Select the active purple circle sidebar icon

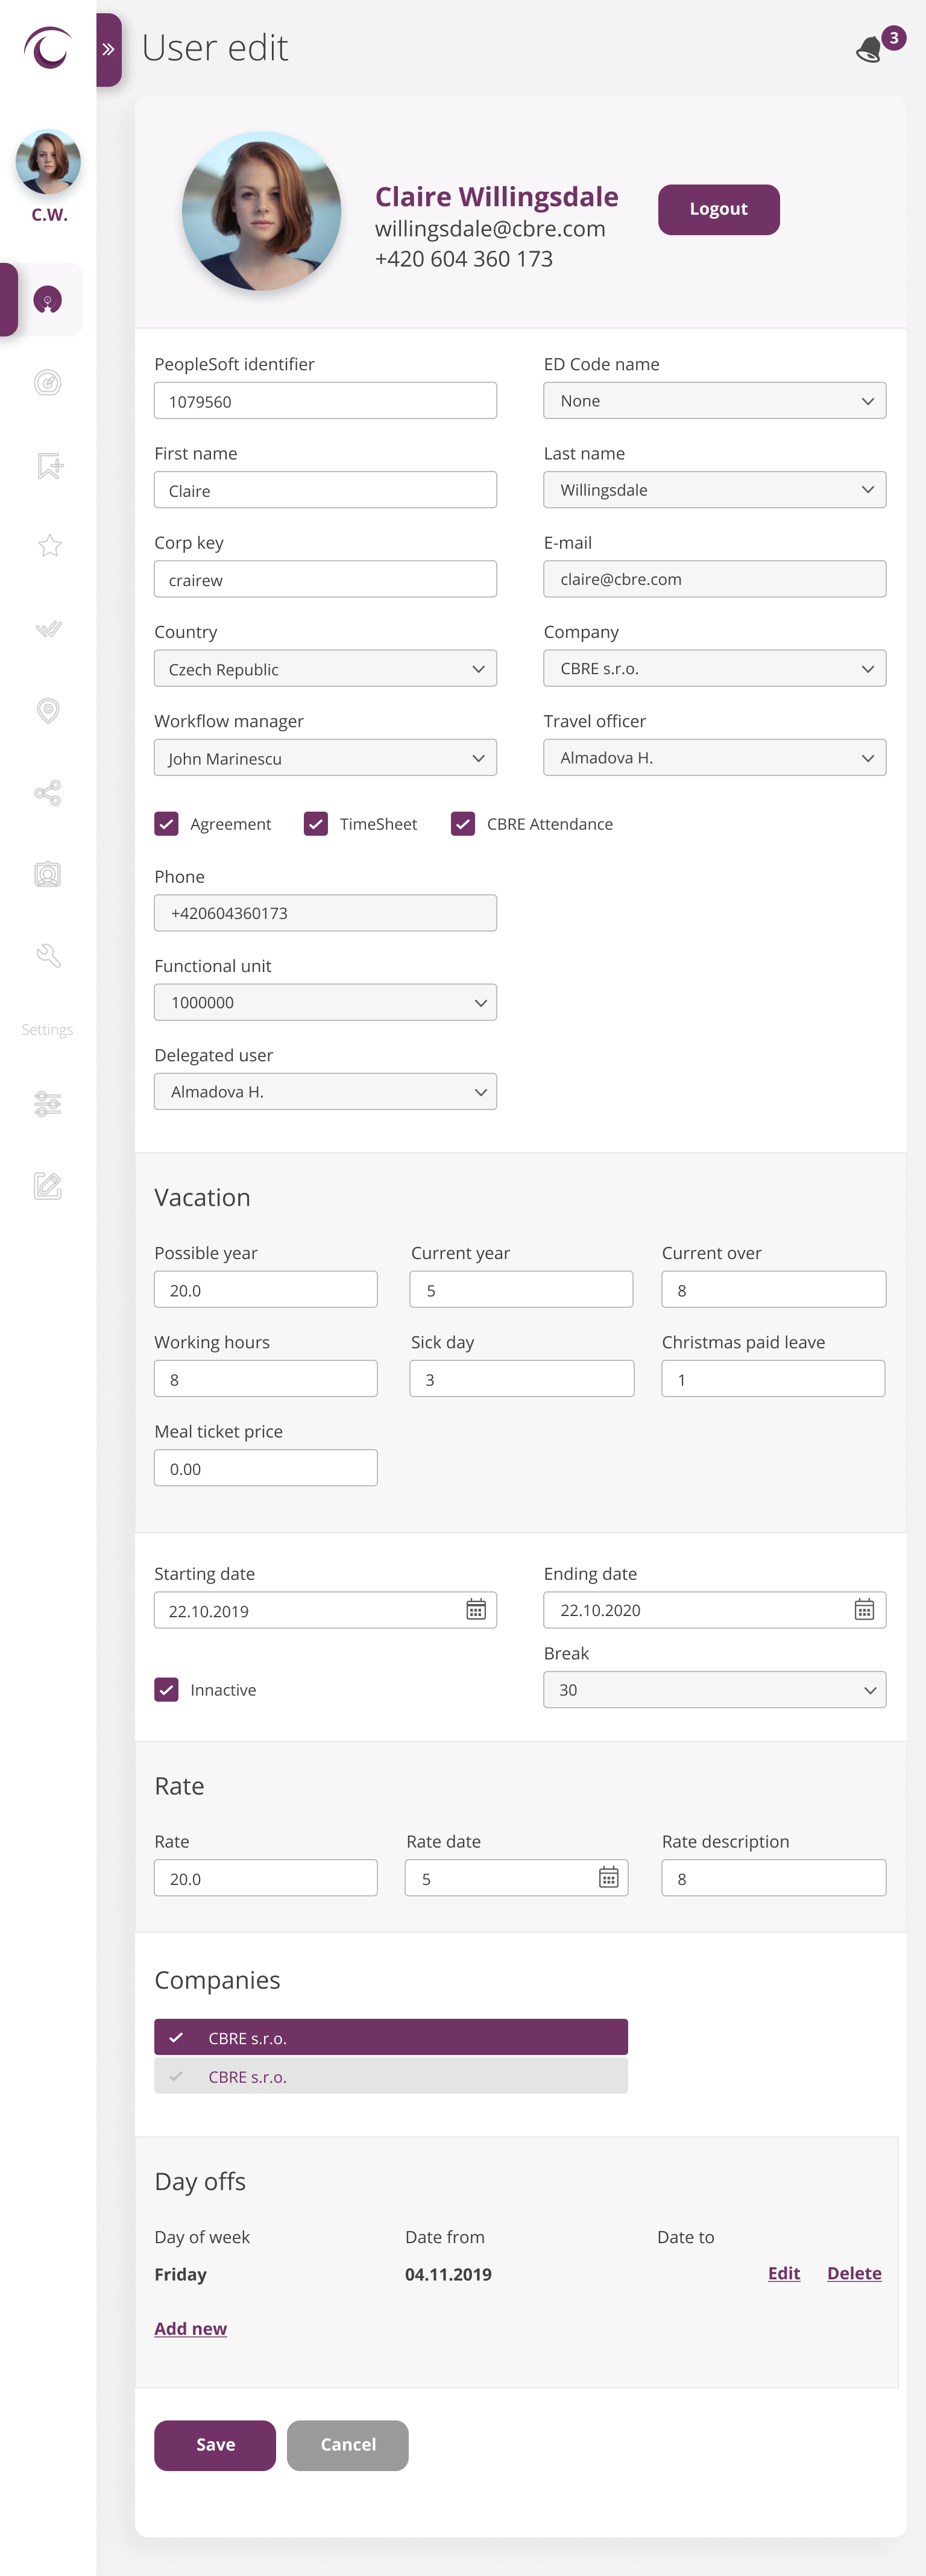47,300
